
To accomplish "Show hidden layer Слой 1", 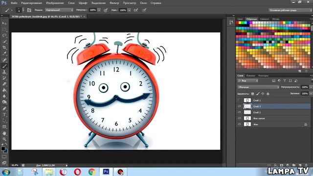I will tap(239, 100).
